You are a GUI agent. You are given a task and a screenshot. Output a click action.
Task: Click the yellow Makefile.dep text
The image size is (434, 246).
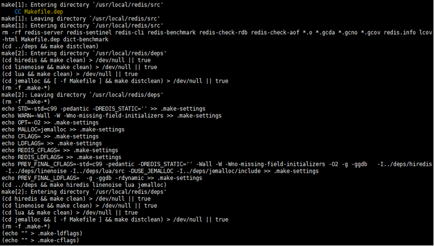click(x=43, y=12)
